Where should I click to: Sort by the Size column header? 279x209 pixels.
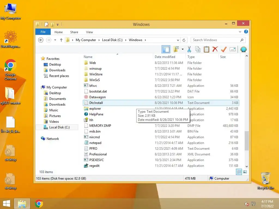pos(229,57)
